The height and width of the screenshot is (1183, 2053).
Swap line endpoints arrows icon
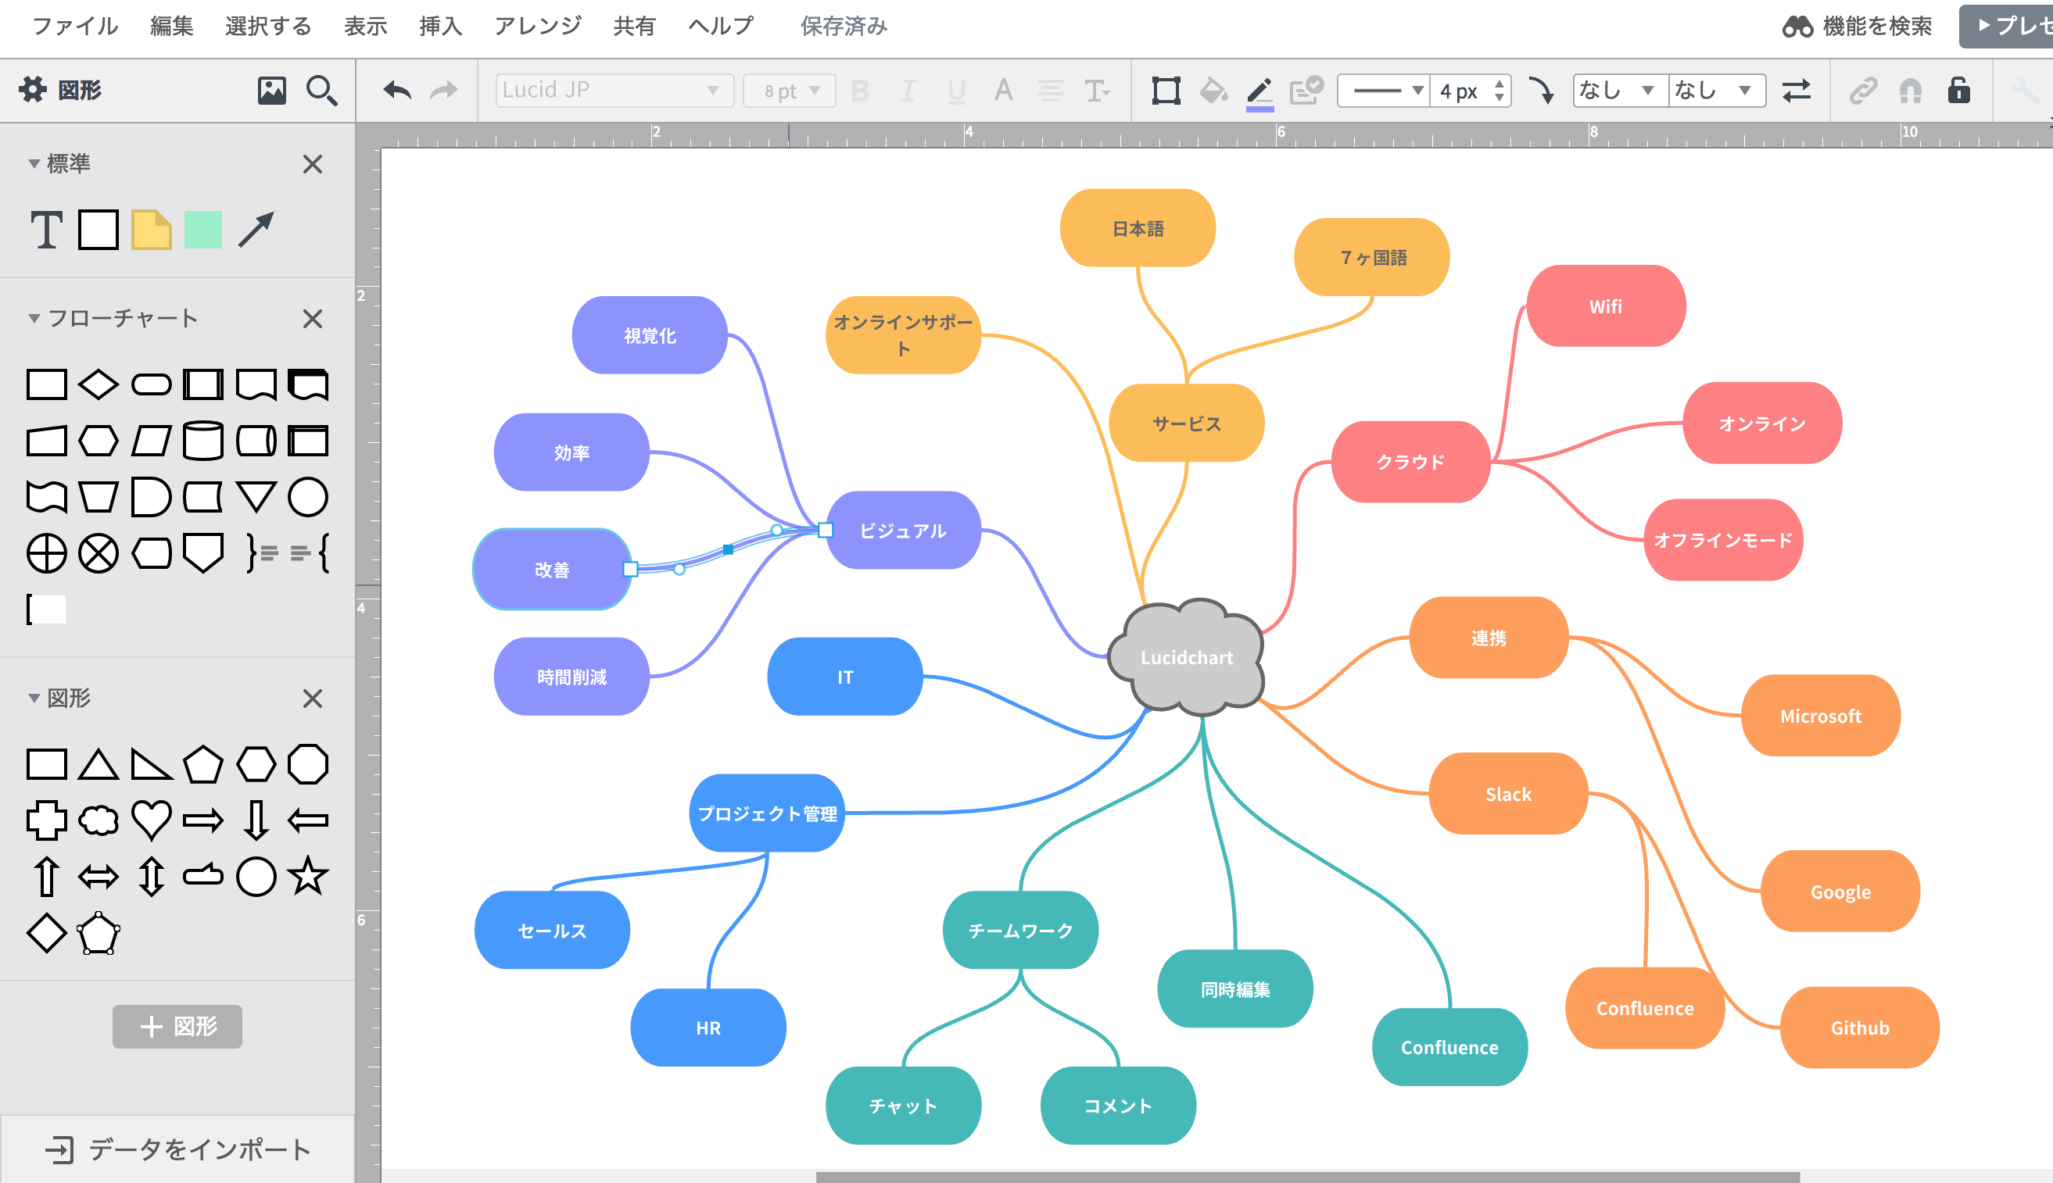1796,90
